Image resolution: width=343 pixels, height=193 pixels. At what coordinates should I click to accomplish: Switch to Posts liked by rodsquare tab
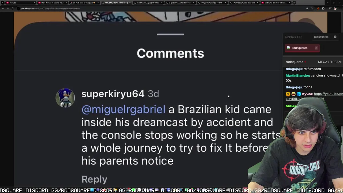[84, 3]
